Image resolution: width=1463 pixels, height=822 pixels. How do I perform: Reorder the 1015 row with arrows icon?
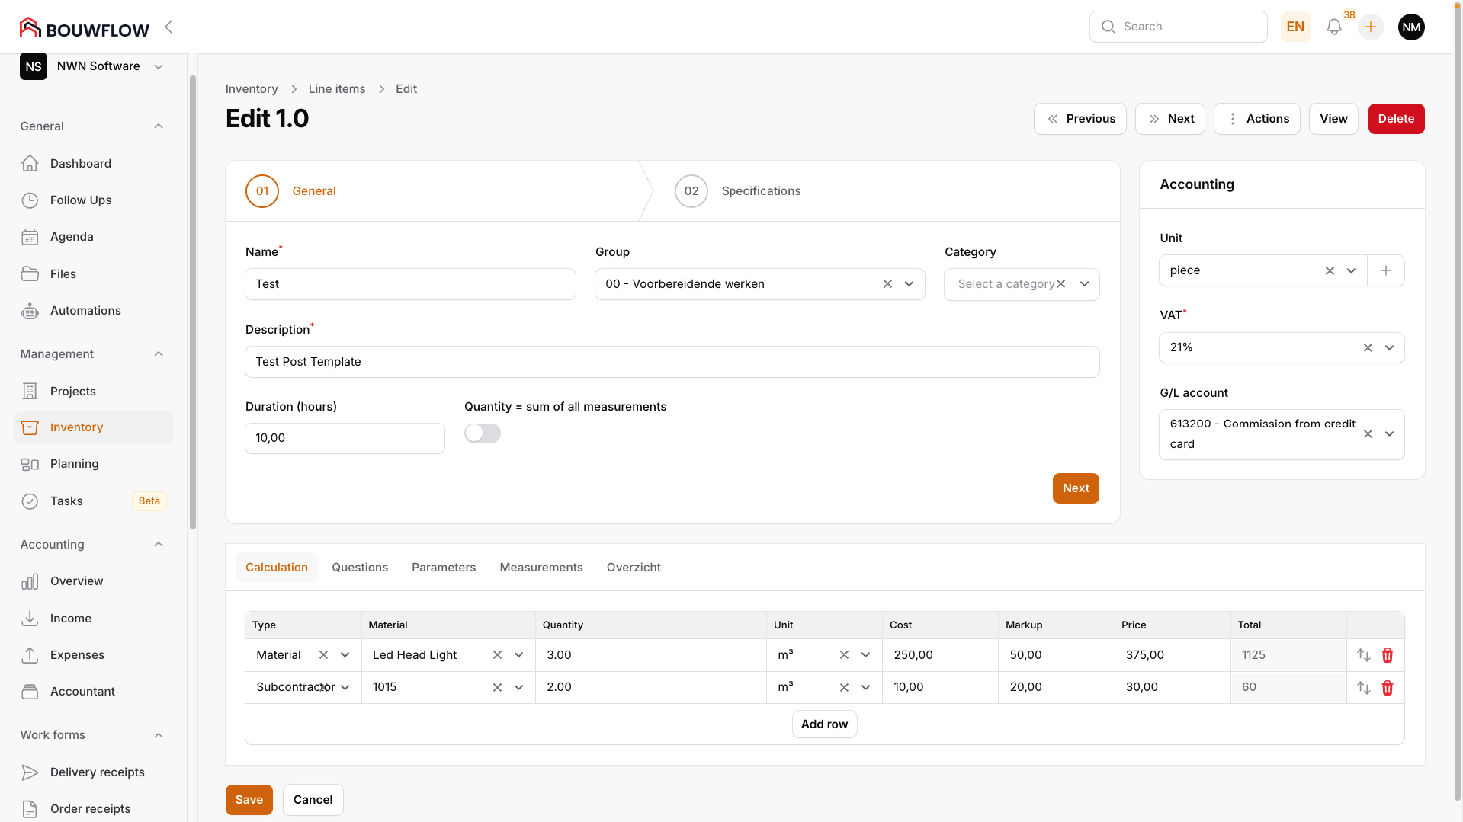(1364, 688)
